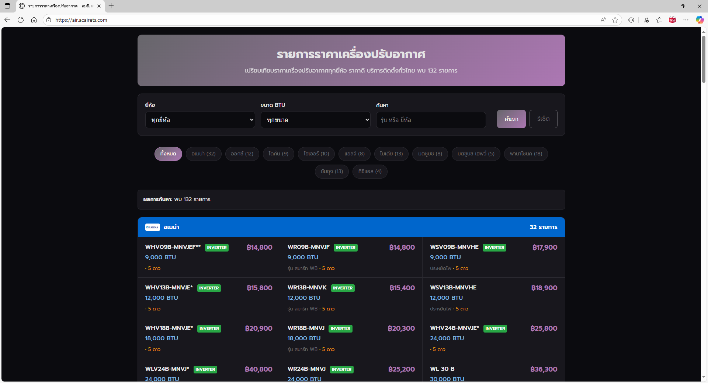The height and width of the screenshot is (383, 708).
Task: Click the browser Back arrow
Action: point(7,20)
